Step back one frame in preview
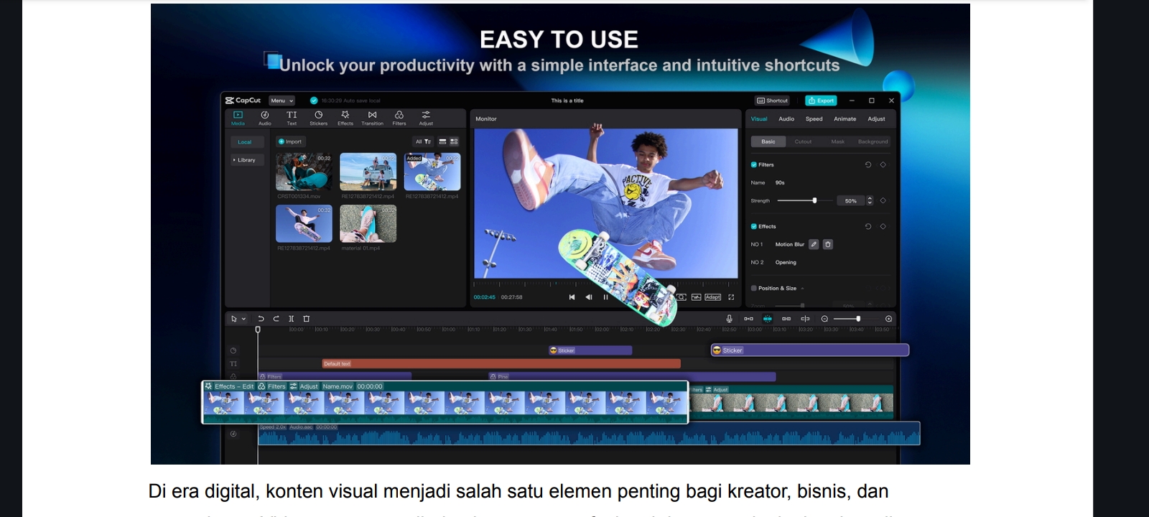Viewport: 1149px width, 517px height. [589, 297]
